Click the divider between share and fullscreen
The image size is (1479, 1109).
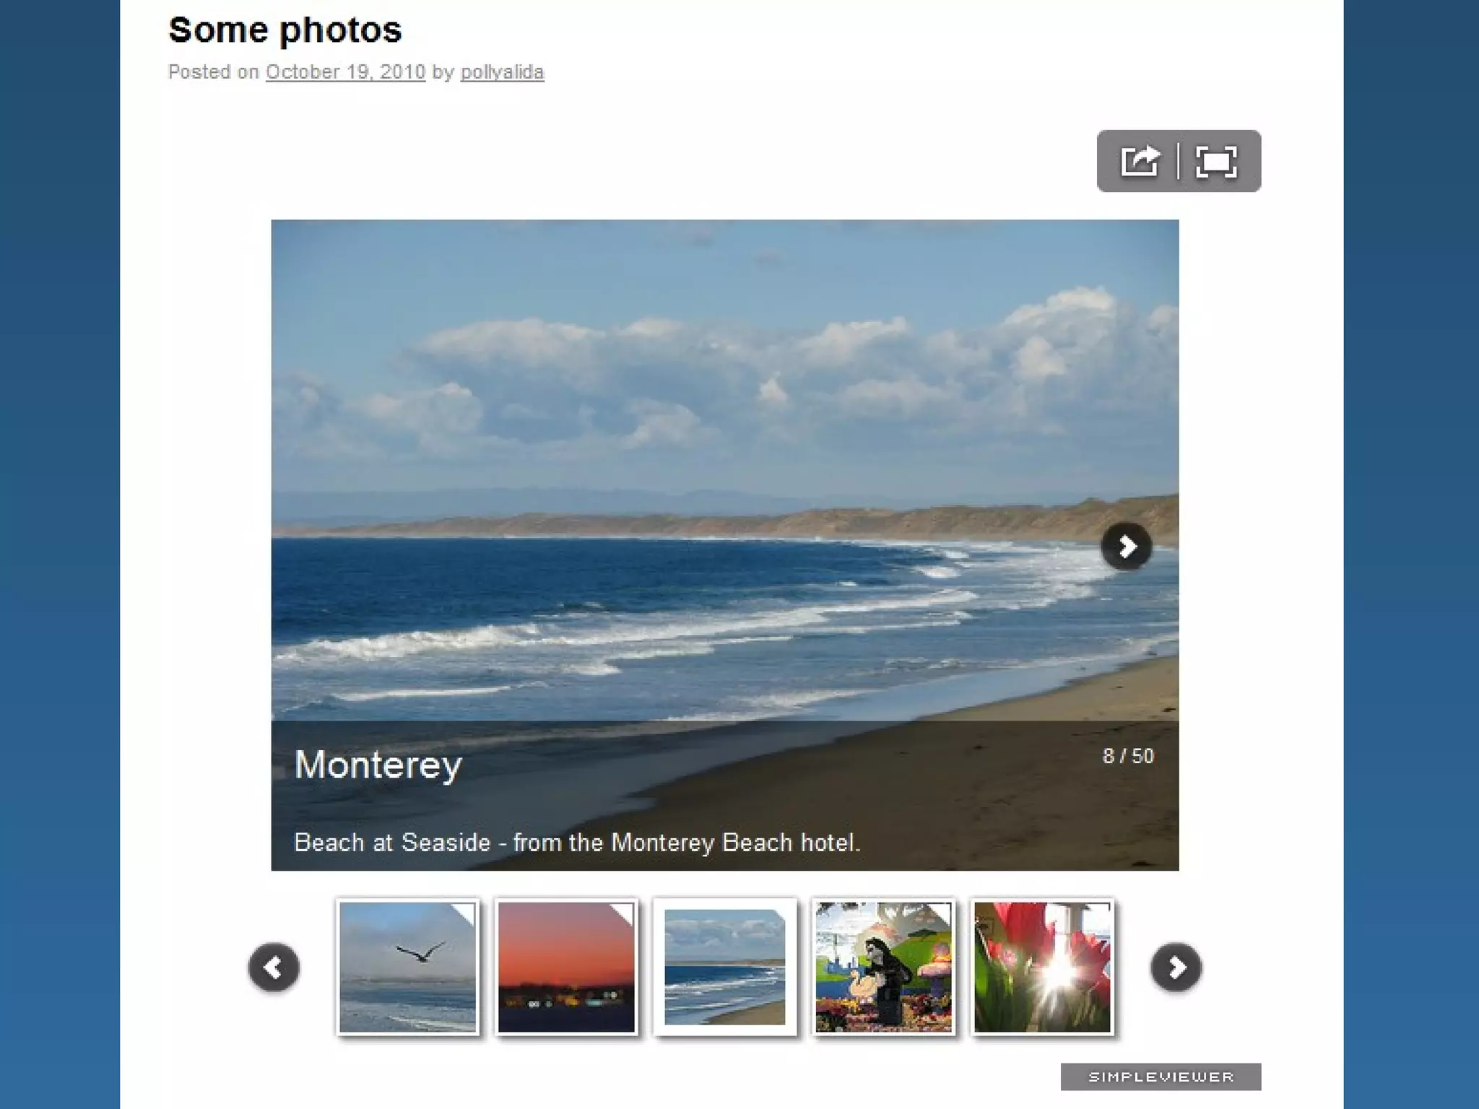pos(1179,161)
